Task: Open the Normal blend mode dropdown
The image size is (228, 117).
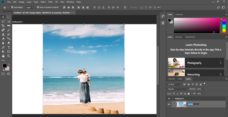Action: pos(178,89)
